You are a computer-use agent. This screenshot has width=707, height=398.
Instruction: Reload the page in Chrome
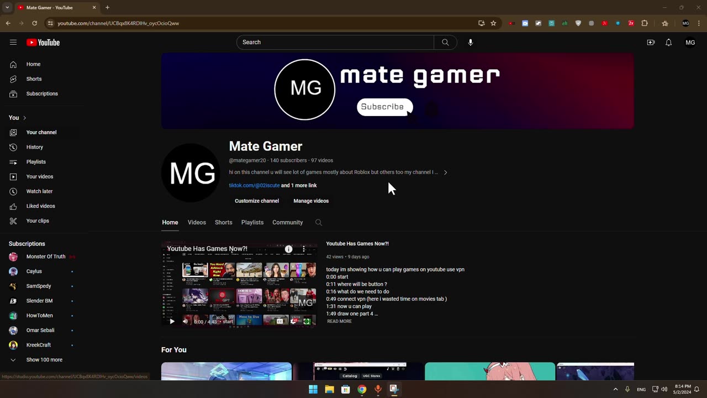(34, 23)
